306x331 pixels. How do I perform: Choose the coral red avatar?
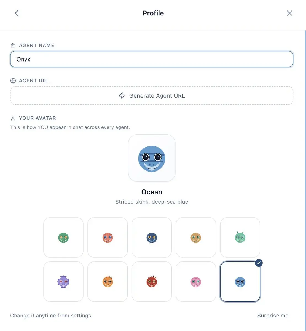coord(108,237)
